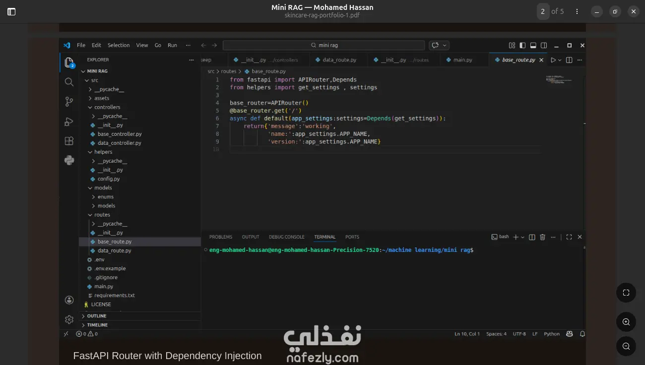Image resolution: width=645 pixels, height=365 pixels.
Task: Click the mini rag command center search box
Action: click(323, 45)
